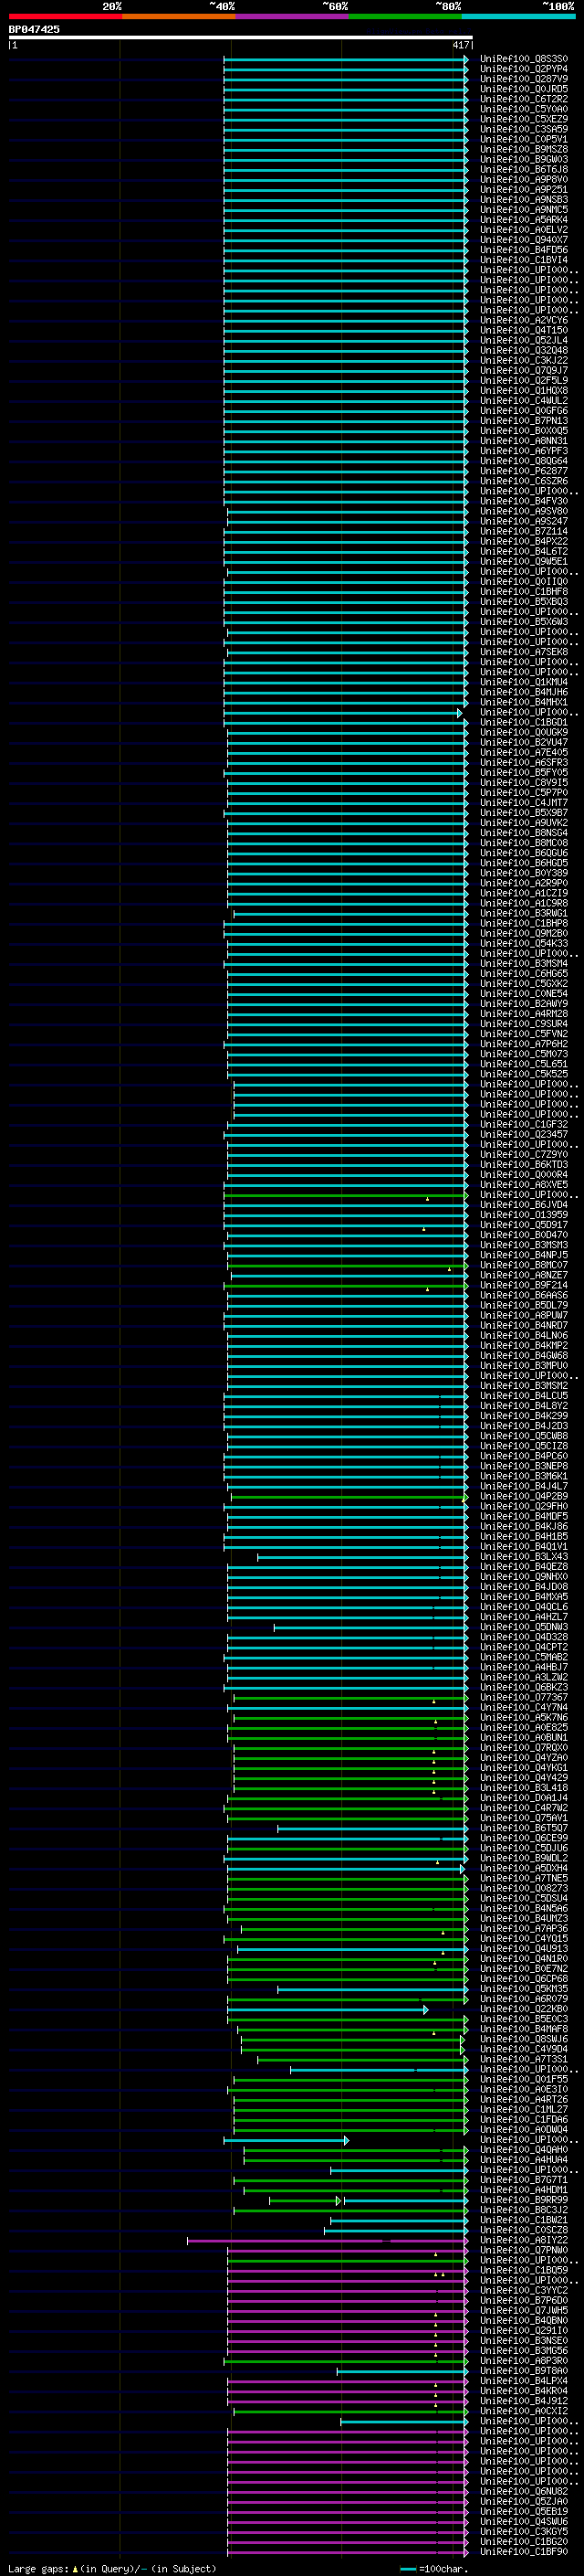Select the UniRef100_C1BW21 label
Image resolution: width=584 pixels, height=2576 pixels.
(x=523, y=2220)
